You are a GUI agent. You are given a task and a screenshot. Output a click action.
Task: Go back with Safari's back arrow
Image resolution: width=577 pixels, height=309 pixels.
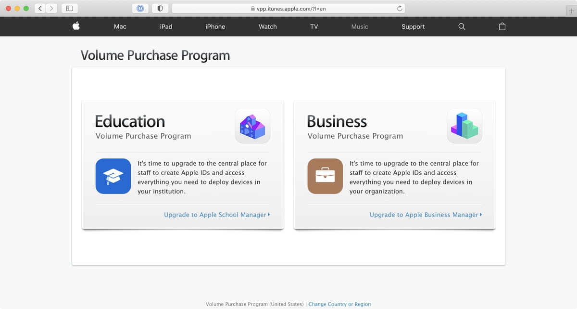click(x=40, y=8)
